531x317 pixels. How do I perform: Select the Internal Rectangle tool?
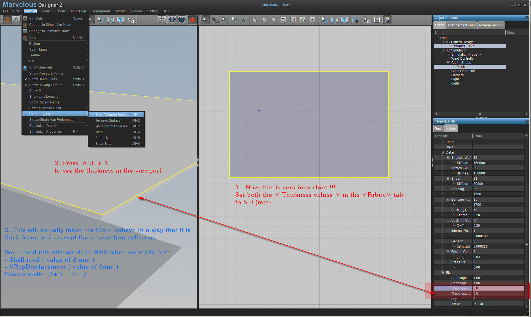293,20
